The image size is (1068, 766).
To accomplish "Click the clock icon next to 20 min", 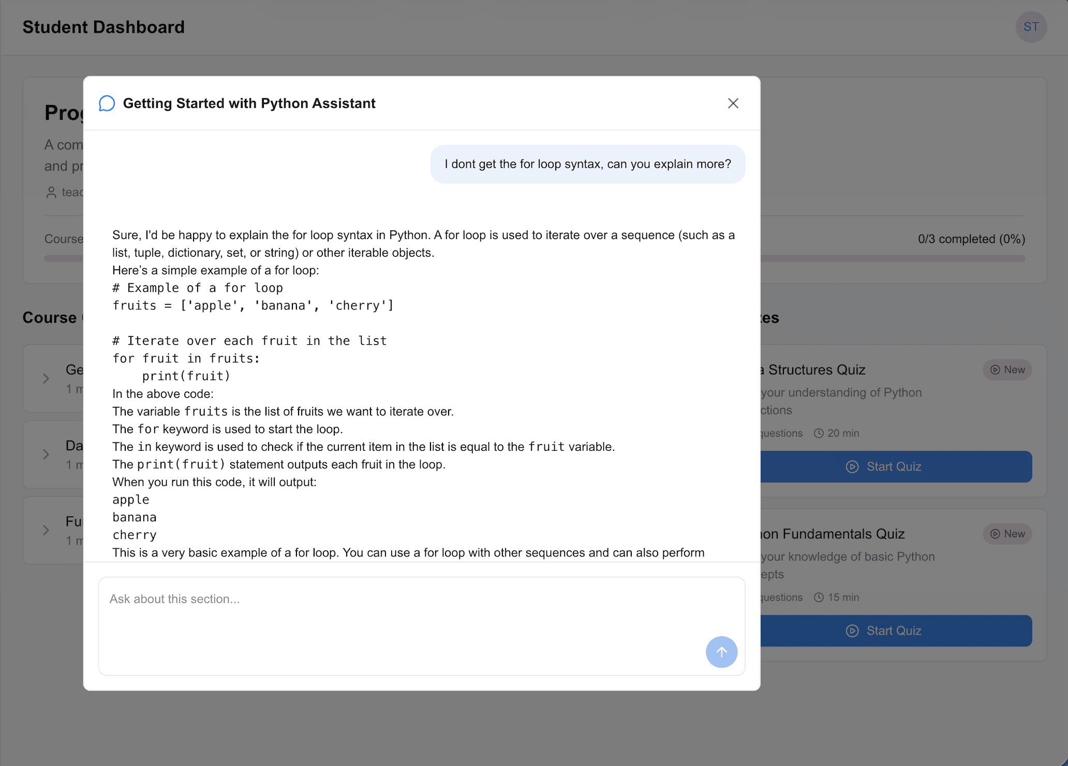I will [819, 433].
